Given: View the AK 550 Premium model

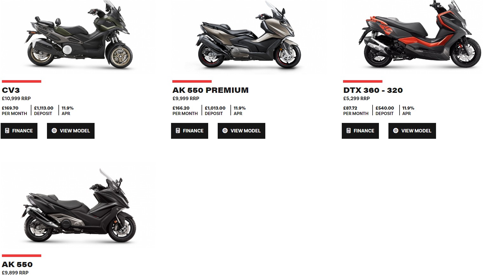Looking at the screenshot, I should (241, 131).
